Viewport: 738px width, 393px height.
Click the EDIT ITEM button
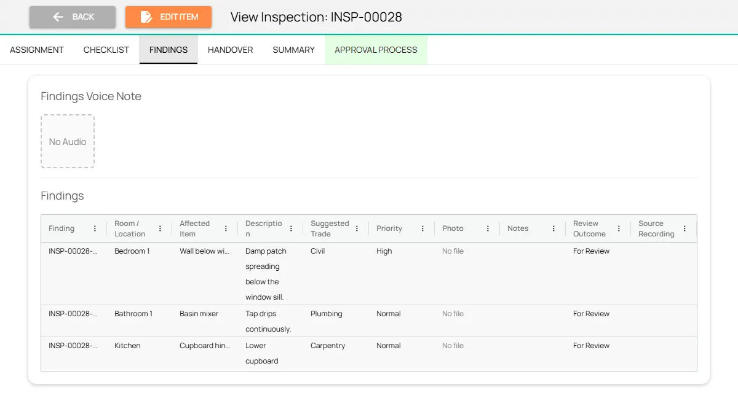[169, 17]
